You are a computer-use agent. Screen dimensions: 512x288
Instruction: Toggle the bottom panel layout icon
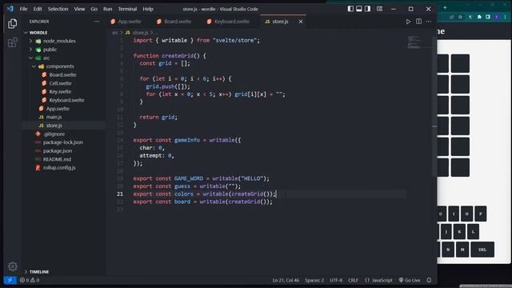click(x=359, y=9)
